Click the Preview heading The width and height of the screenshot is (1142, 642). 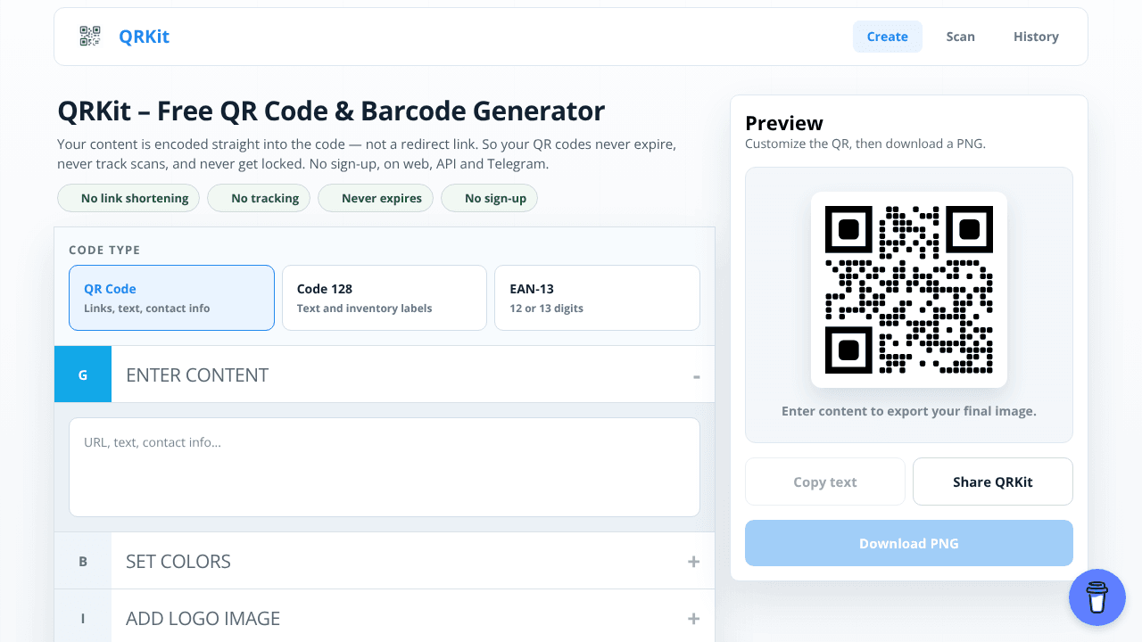click(784, 123)
